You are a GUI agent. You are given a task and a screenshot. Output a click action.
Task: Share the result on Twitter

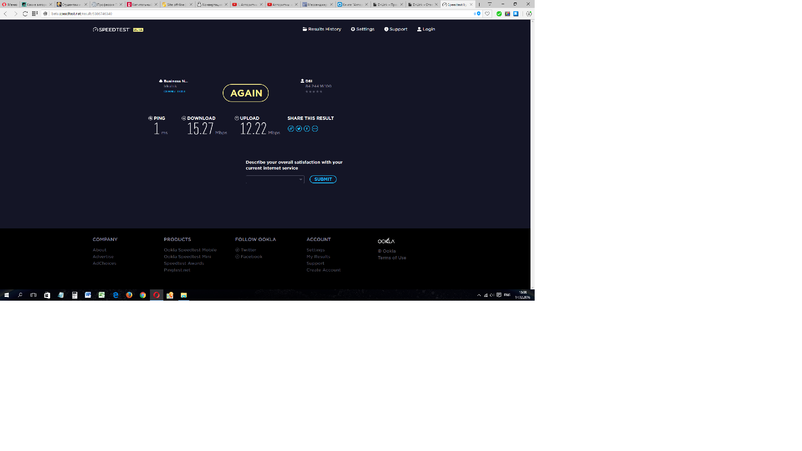(299, 129)
